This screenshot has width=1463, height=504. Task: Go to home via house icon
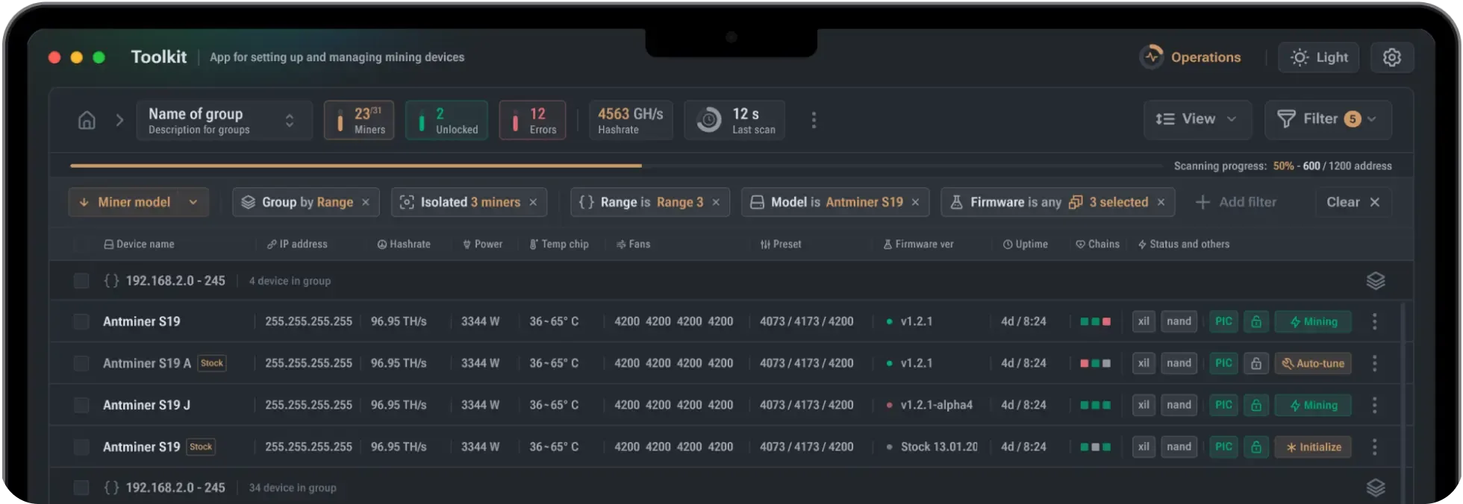(87, 120)
